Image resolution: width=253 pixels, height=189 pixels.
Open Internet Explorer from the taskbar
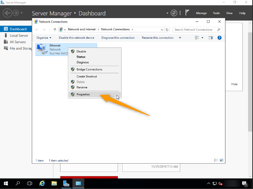[x=42, y=183]
